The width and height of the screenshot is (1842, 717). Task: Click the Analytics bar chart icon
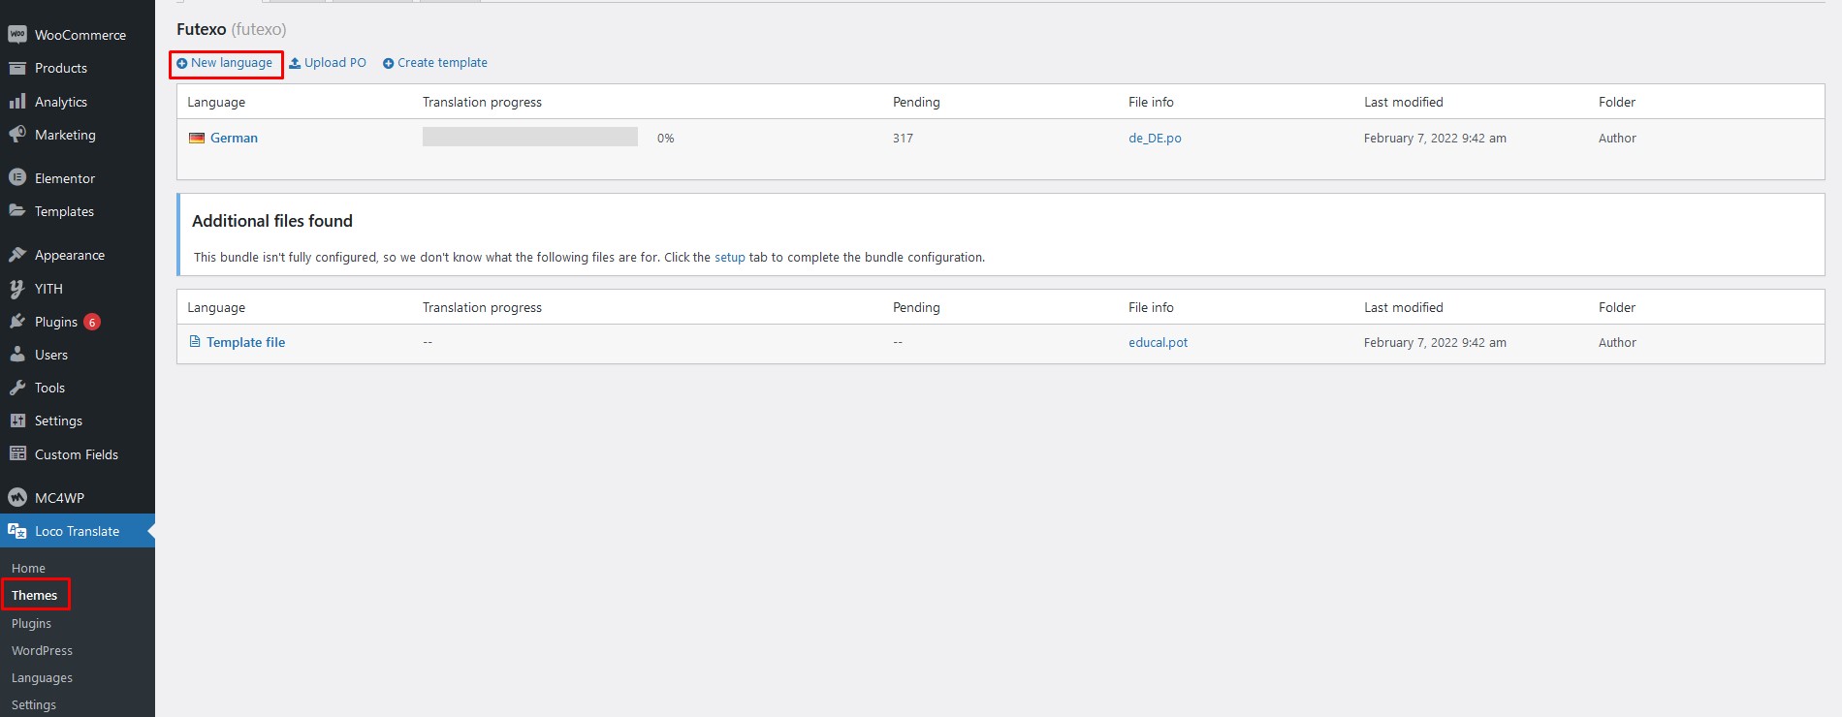coord(16,102)
